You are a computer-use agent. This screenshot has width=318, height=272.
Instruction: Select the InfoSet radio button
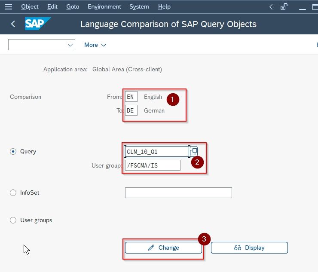[13, 193]
